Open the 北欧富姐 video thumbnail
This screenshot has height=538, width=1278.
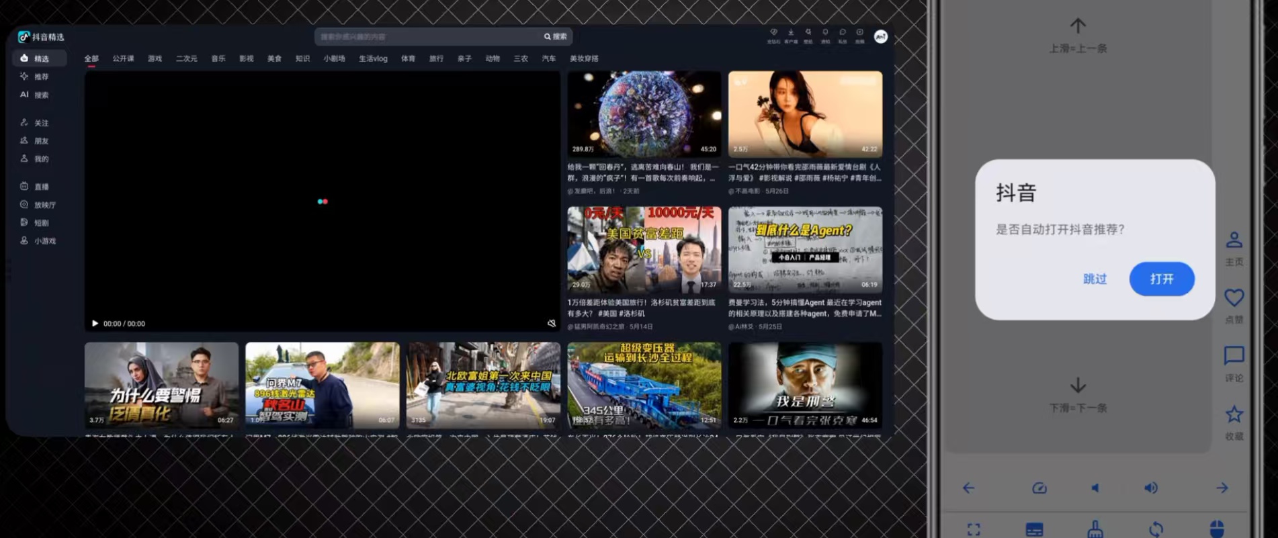pyautogui.click(x=483, y=385)
